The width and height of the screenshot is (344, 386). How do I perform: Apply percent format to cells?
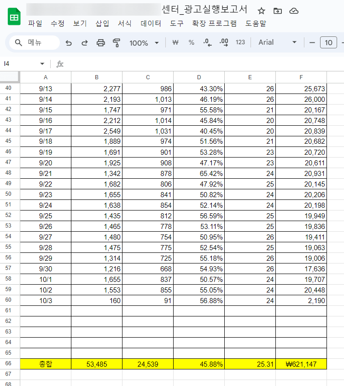191,42
